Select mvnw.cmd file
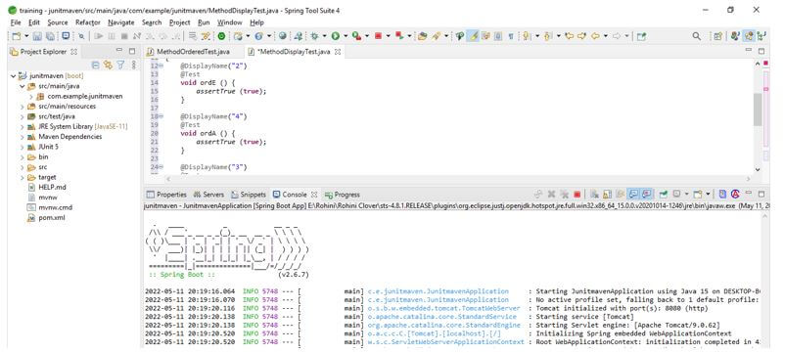The height and width of the screenshot is (353, 785). [x=55, y=207]
